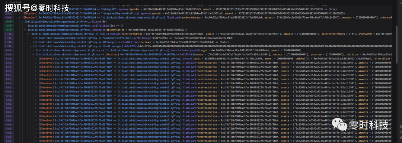Click S-CALL badge of isFlashBorrower row
402x143 pixels.
pos(9,42)
